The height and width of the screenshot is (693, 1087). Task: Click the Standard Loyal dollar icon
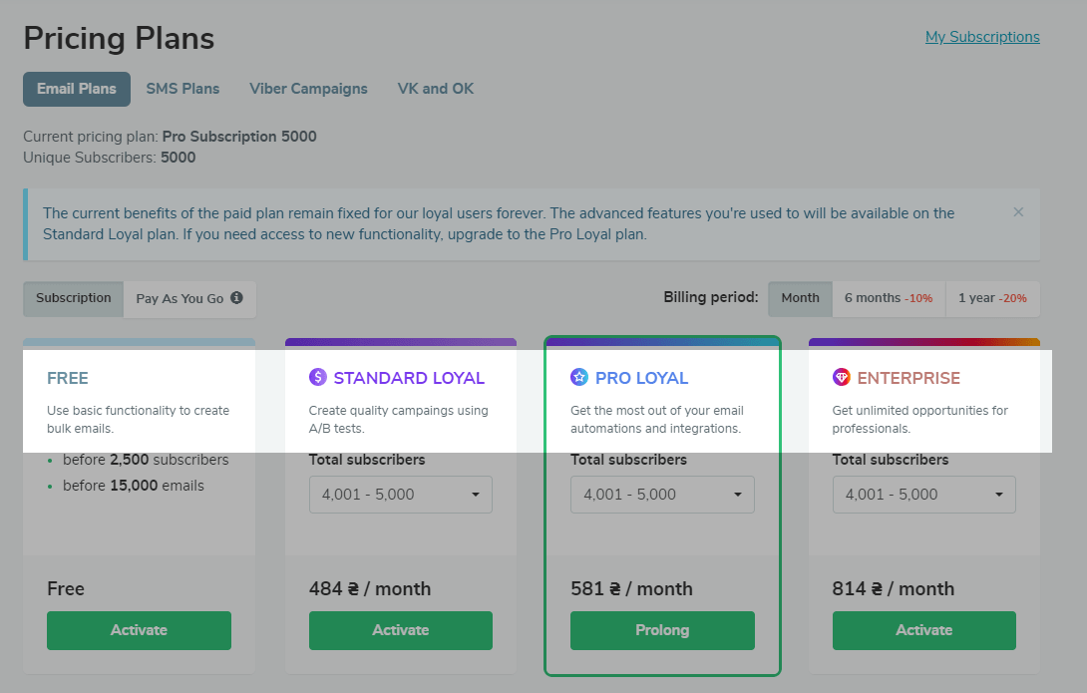click(317, 377)
